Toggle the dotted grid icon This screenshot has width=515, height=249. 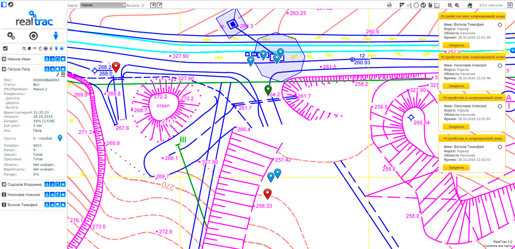[437, 5]
